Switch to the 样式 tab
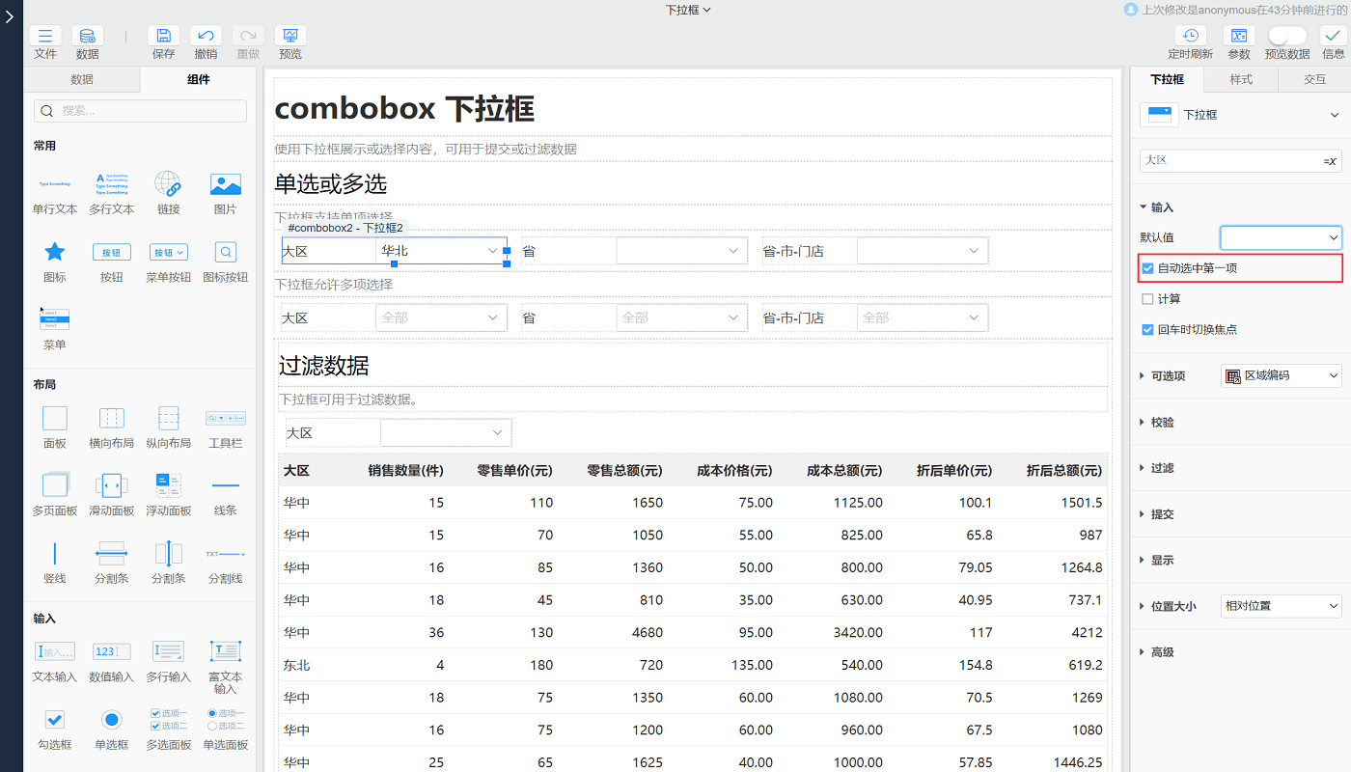Image resolution: width=1351 pixels, height=772 pixels. click(x=1241, y=79)
